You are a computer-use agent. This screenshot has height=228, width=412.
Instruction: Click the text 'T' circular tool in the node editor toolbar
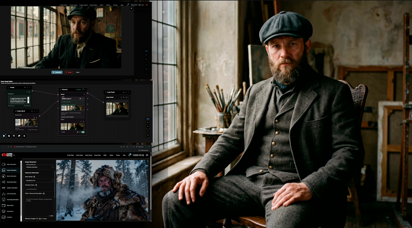click(x=14, y=136)
